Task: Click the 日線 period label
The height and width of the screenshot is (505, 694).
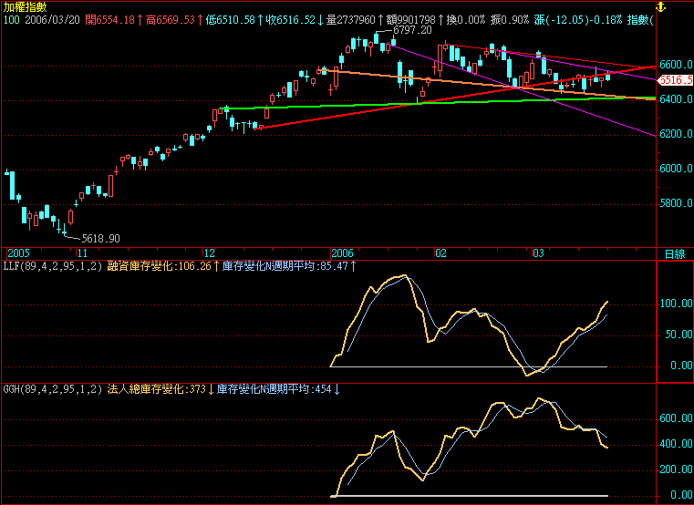Action: pyautogui.click(x=674, y=253)
